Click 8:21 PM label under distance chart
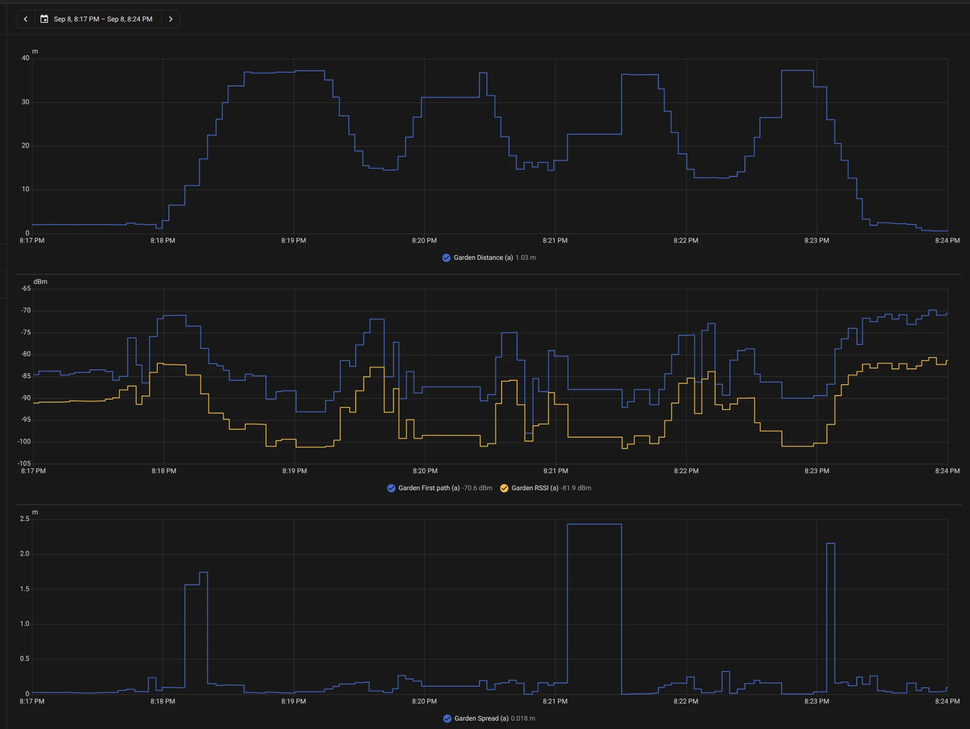 pos(555,240)
